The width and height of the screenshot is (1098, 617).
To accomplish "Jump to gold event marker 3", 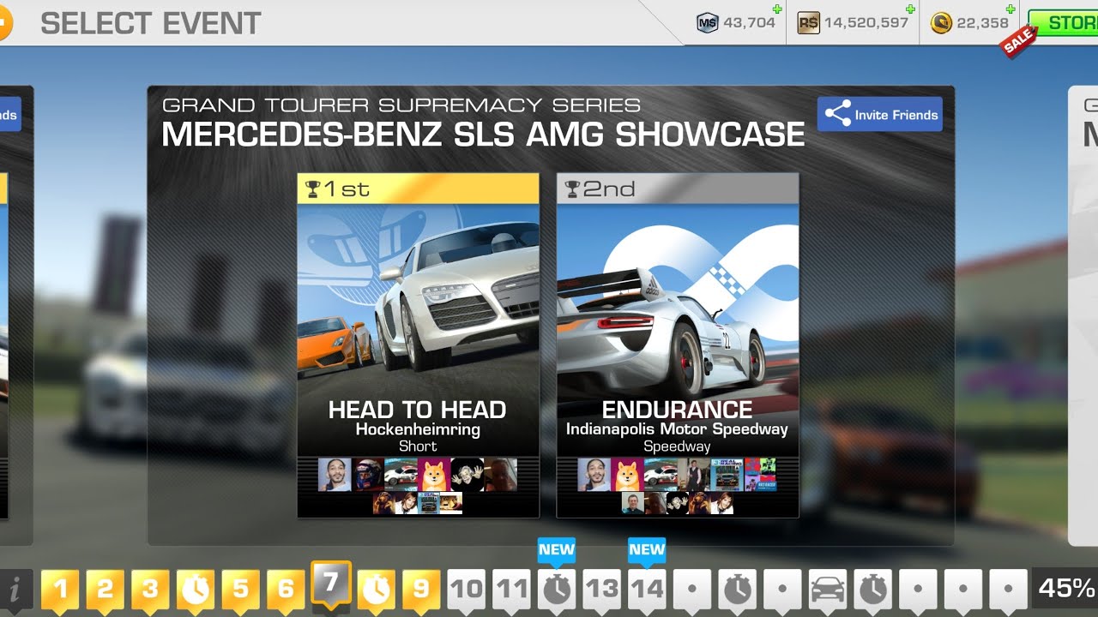I will [150, 590].
